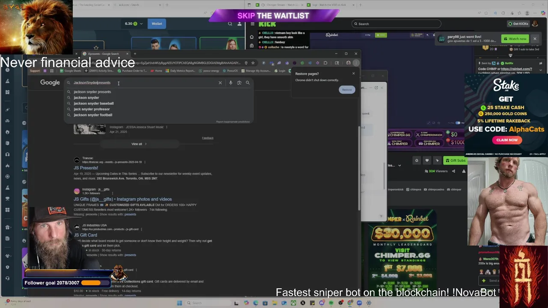Expand stream title dropdown chevron
The image size is (548, 308).
[399, 166]
